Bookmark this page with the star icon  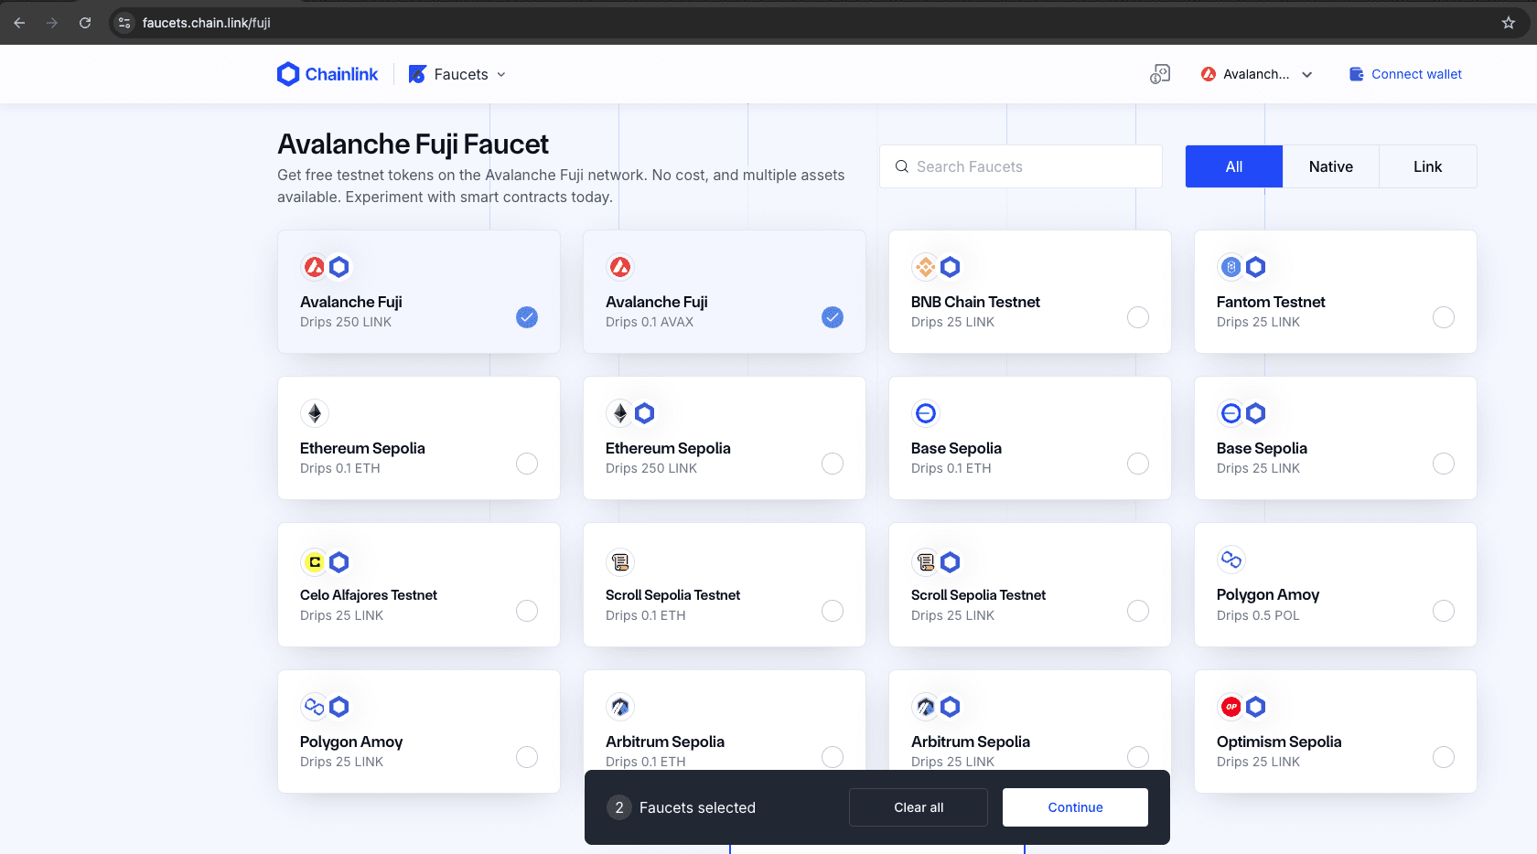(1508, 23)
